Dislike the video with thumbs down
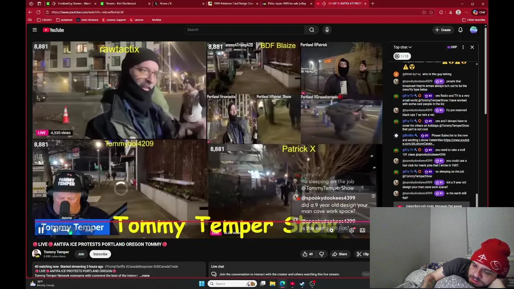514x289 pixels. (x=321, y=254)
